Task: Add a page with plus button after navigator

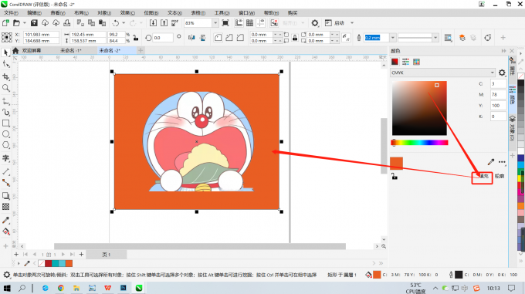Action: (81, 255)
